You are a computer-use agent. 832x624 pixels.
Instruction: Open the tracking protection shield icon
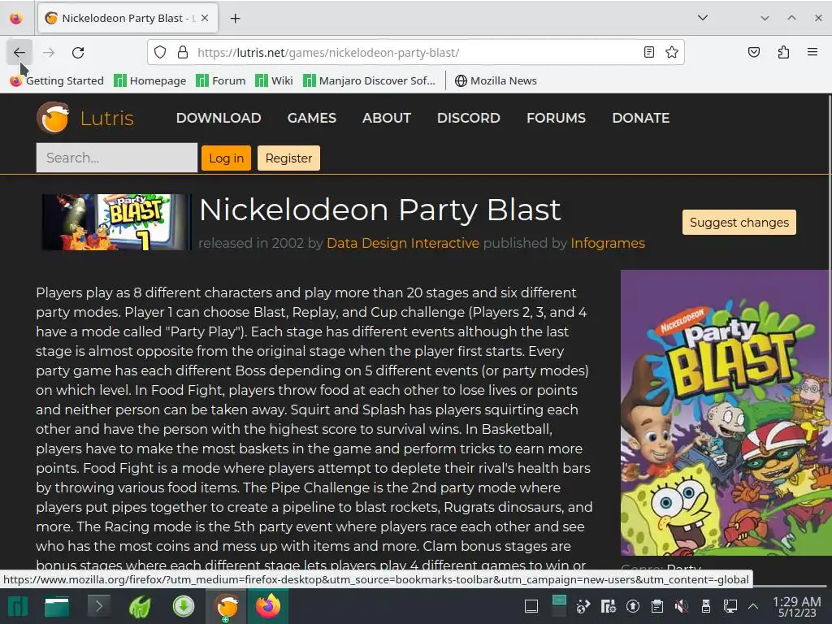pos(160,53)
